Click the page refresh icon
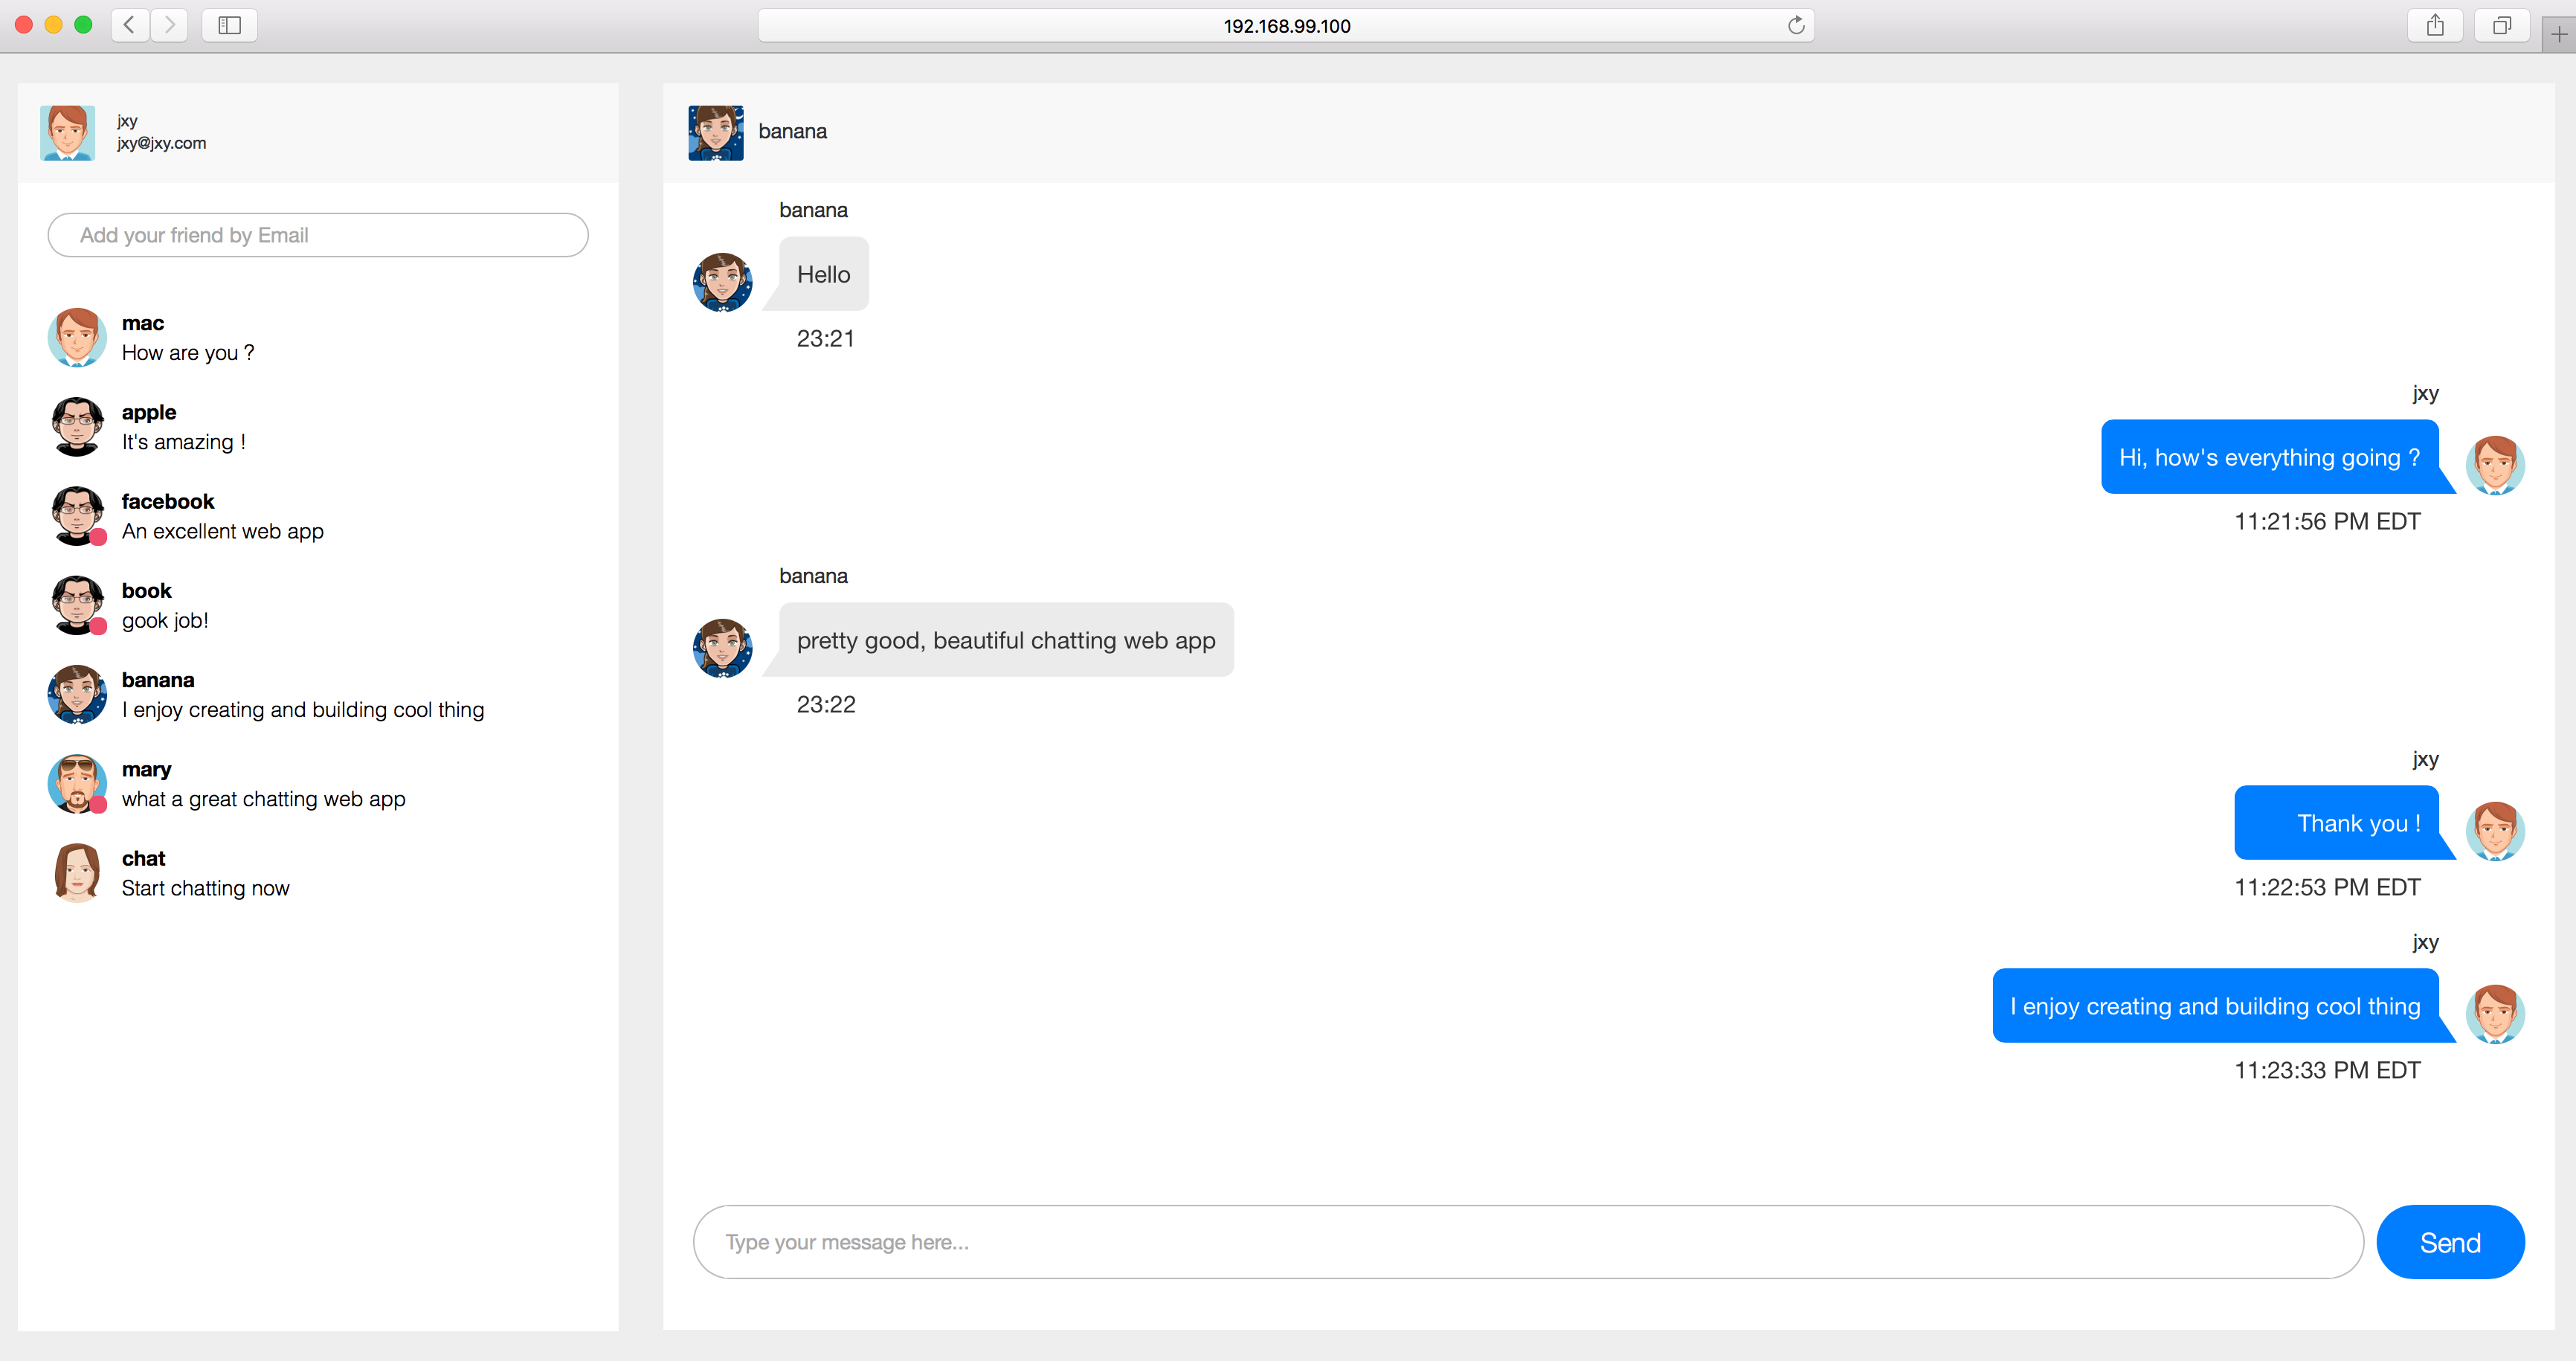The width and height of the screenshot is (2576, 1361). 1797,25
